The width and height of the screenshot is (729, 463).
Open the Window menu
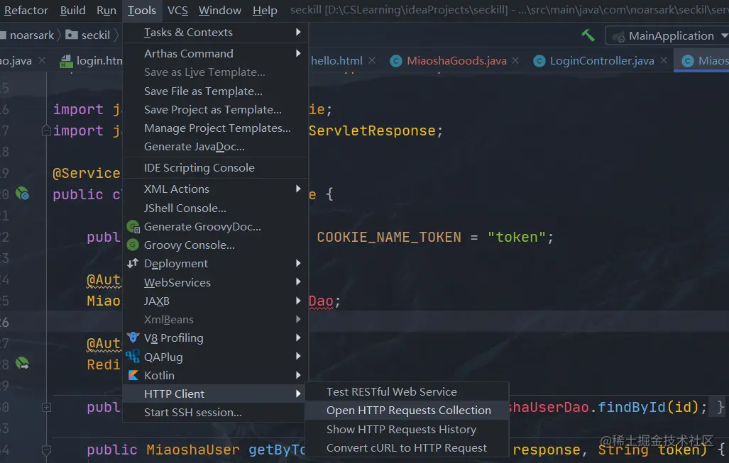[x=220, y=10]
